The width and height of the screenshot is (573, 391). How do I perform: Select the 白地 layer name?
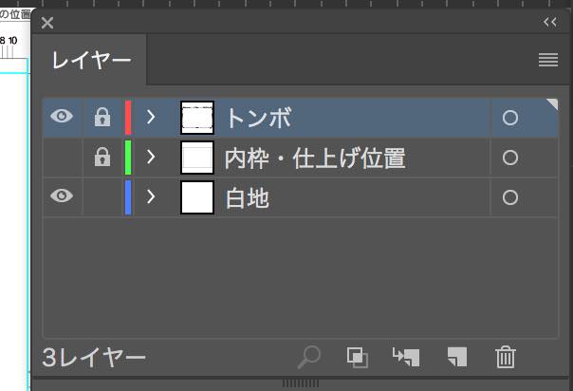pos(247,198)
